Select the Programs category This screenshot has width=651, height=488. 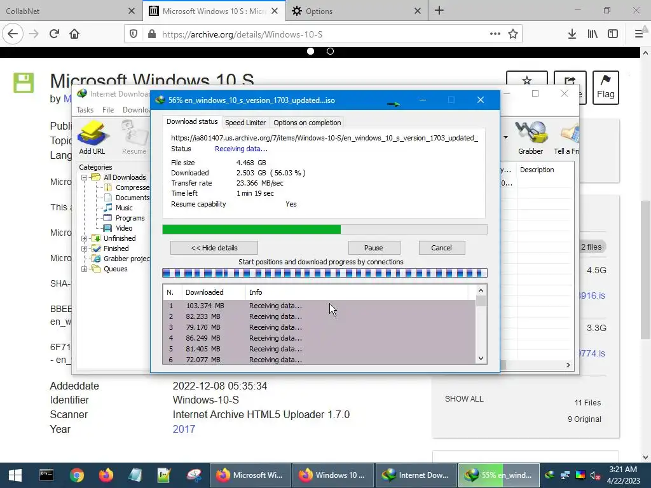tap(130, 219)
